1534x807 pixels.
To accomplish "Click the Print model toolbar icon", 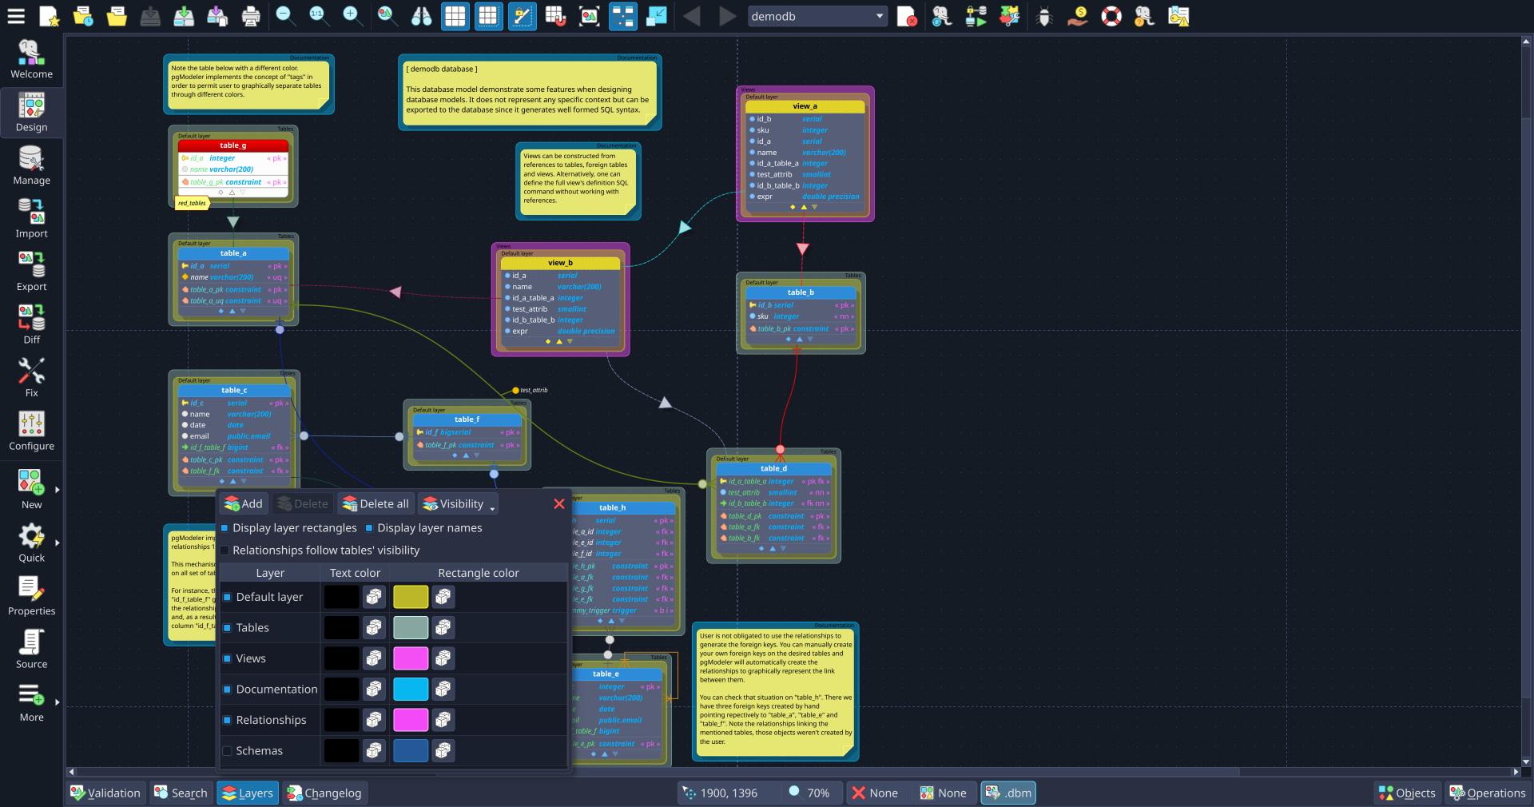I will click(250, 16).
